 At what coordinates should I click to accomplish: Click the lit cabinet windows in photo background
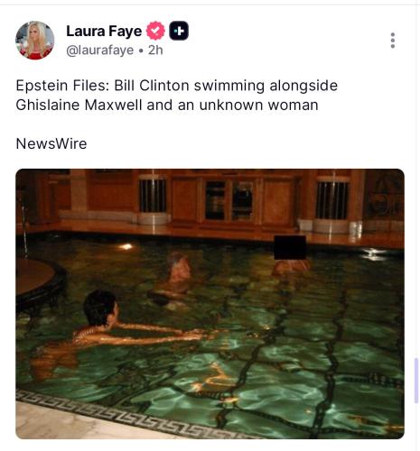(x=229, y=200)
